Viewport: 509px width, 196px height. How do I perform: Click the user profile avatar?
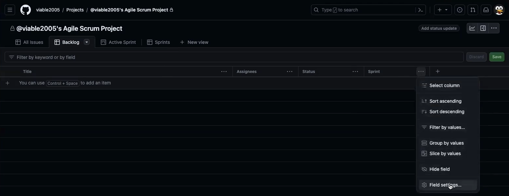[x=499, y=10]
